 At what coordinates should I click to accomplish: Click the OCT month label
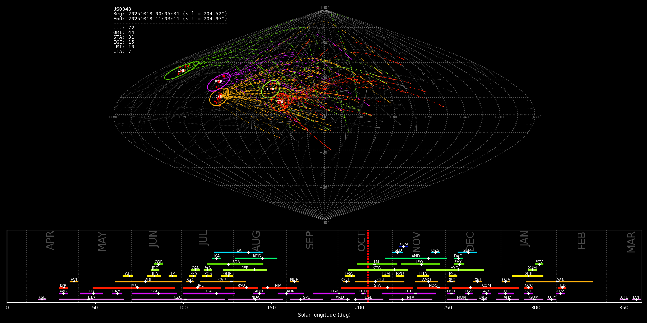point(362,241)
